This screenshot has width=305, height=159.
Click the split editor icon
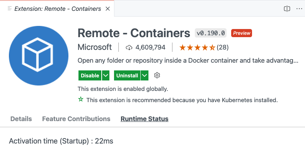(287, 9)
